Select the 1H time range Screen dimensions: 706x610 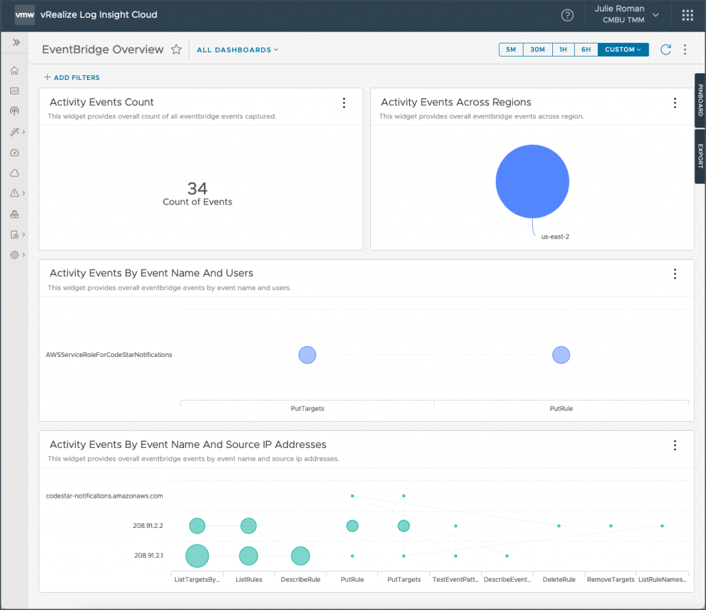(563, 50)
